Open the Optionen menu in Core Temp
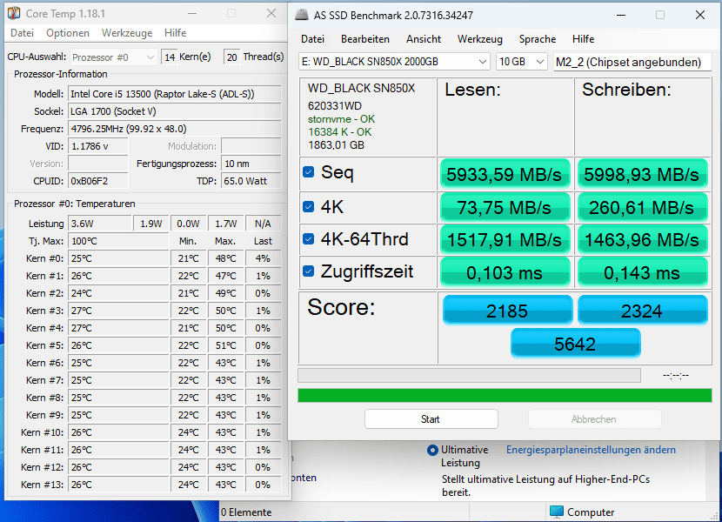 (x=68, y=33)
